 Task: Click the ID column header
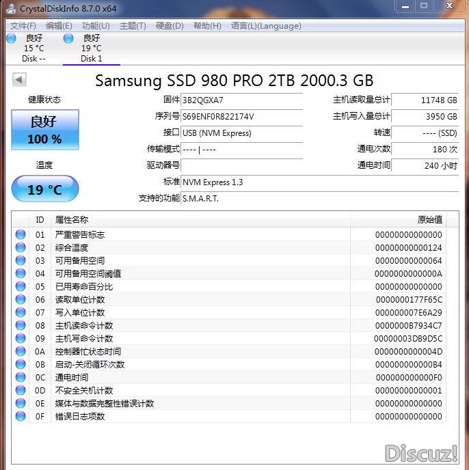point(40,220)
